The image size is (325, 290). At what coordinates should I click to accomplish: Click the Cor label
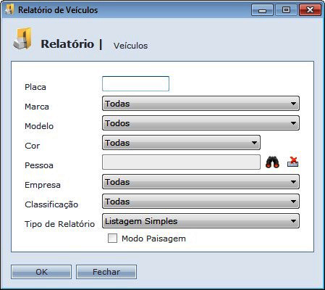click(x=32, y=146)
